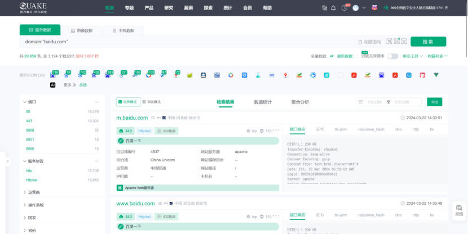Open the 证书 tab in the m.baidu.com card

point(320,129)
